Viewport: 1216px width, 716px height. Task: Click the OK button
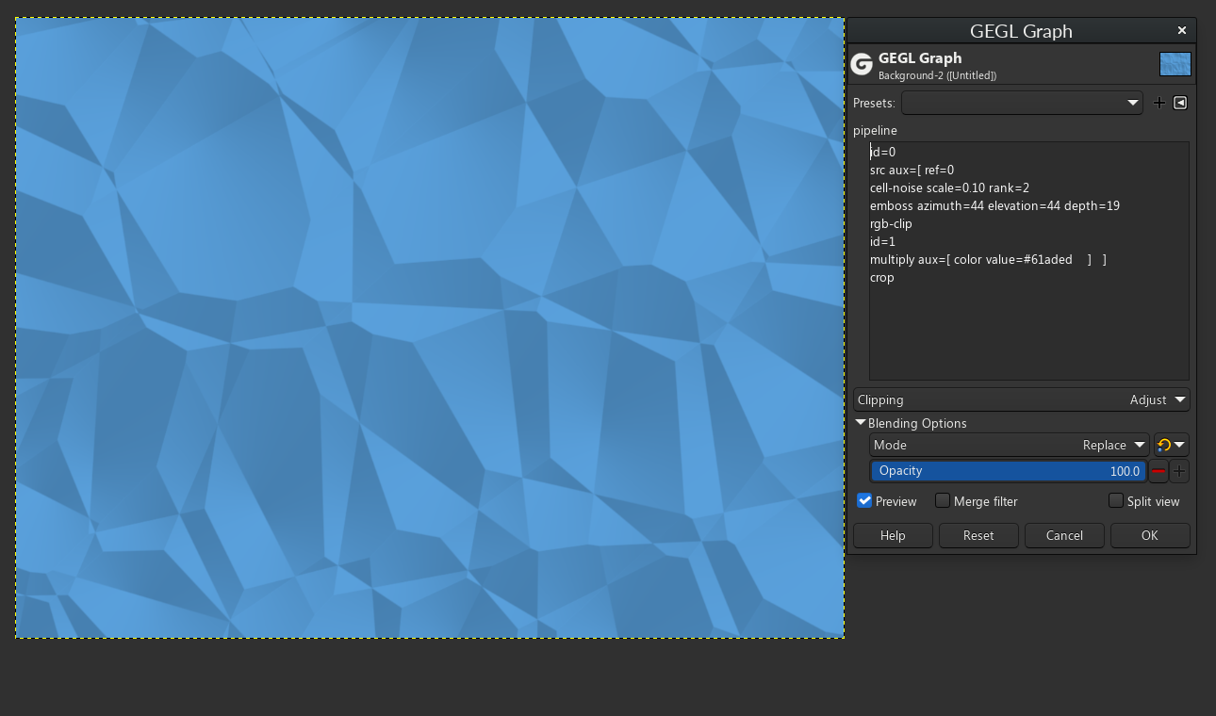pos(1150,535)
